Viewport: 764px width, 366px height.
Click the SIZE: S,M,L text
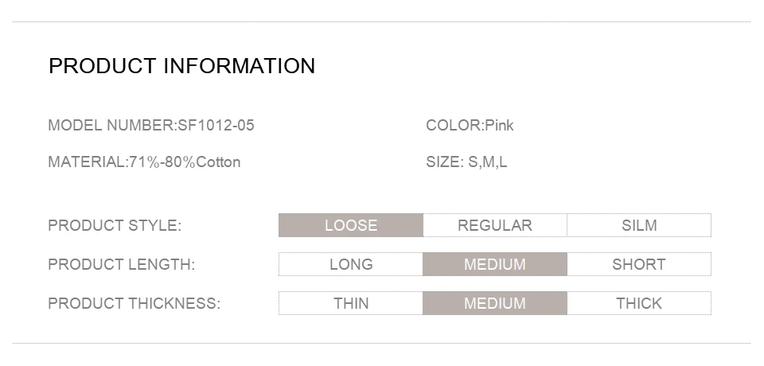tap(466, 162)
